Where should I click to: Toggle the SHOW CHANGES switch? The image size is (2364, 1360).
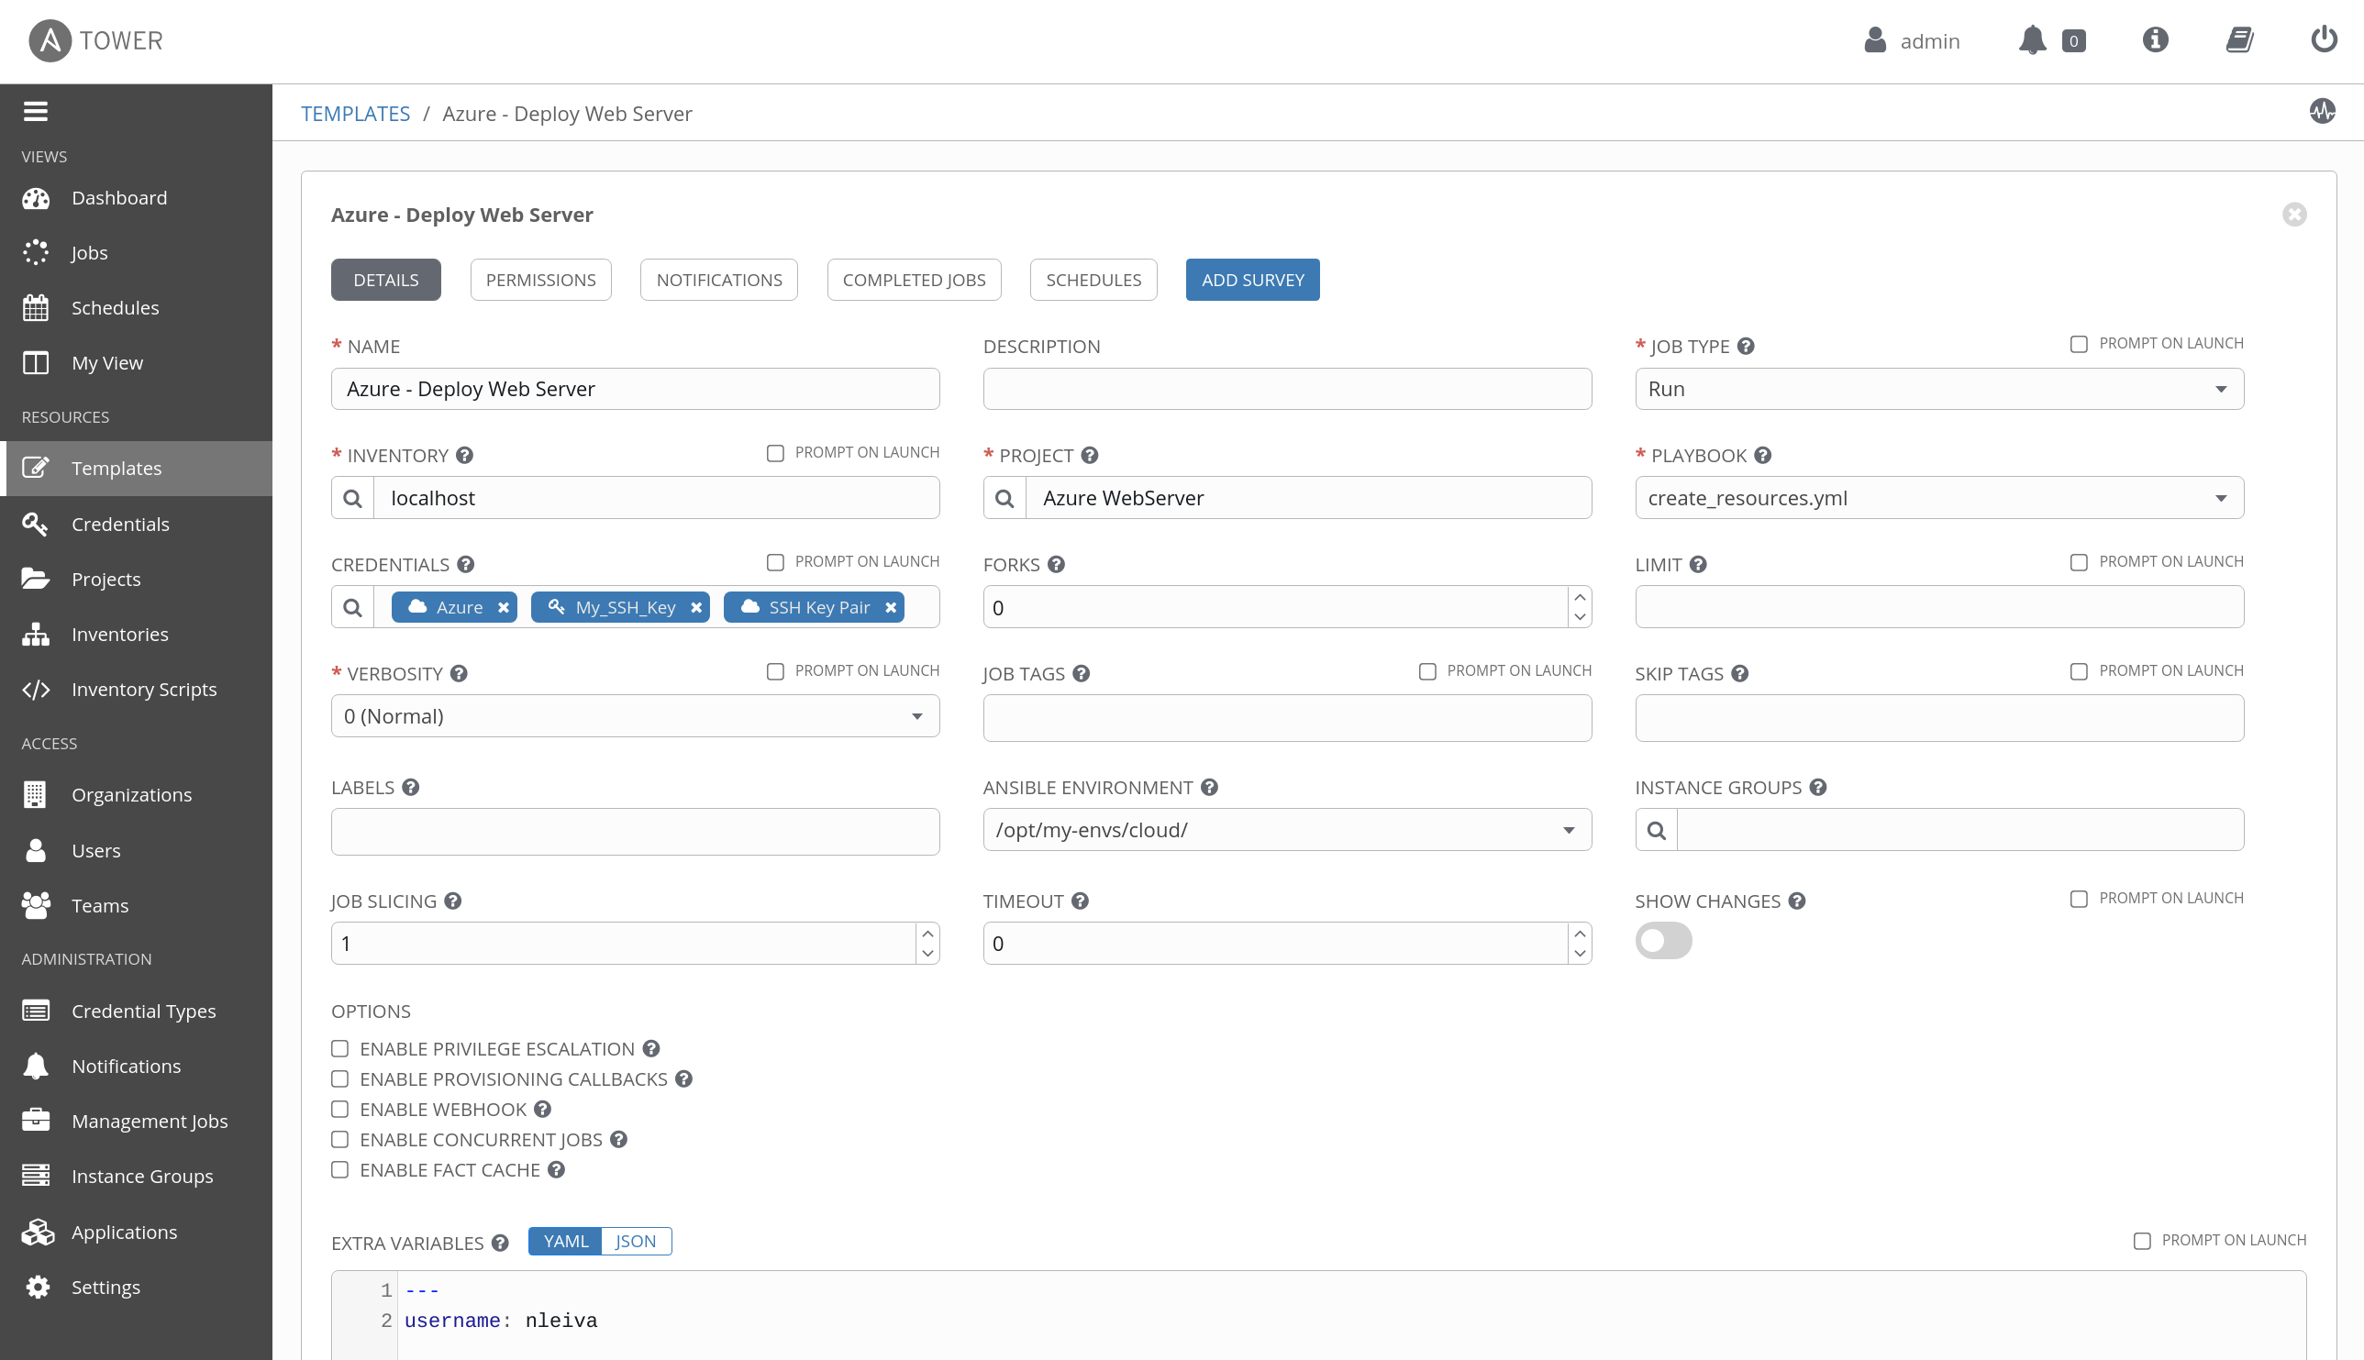click(x=1662, y=940)
